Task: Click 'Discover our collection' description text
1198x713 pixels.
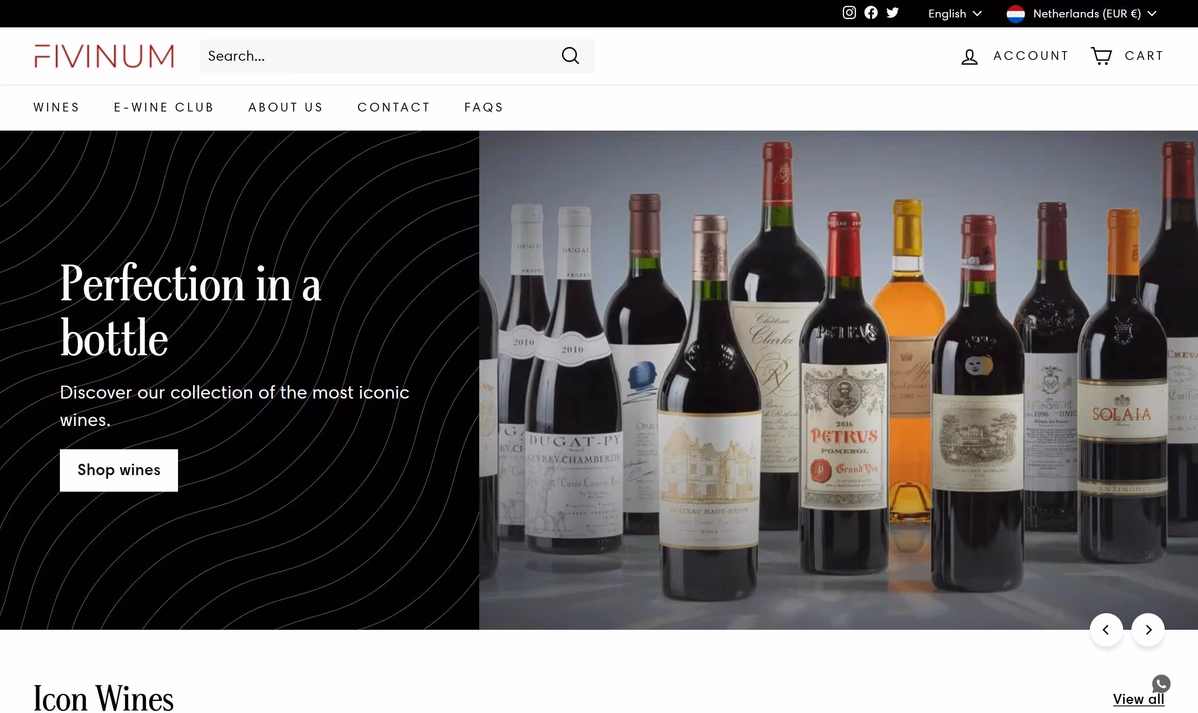Action: tap(235, 406)
